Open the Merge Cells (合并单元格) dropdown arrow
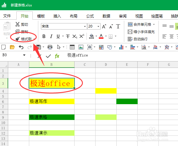Image resolution: width=178 pixels, height=146 pixels. coord(154,24)
